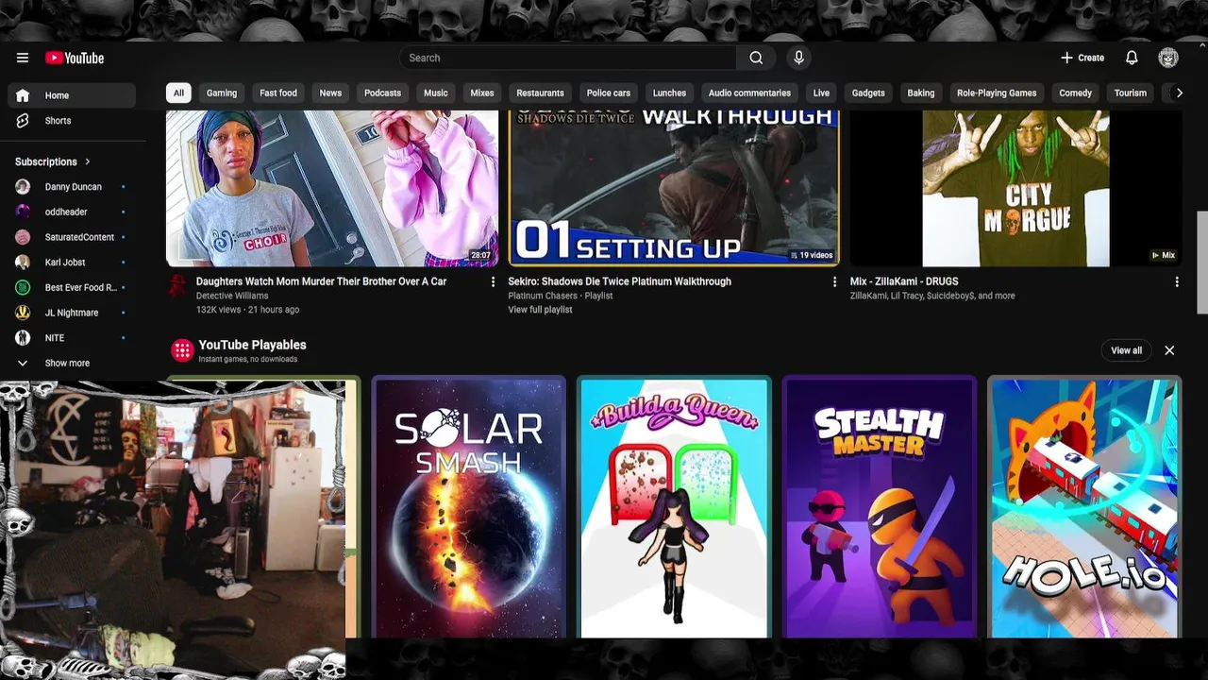Select the Fast food filter chip

[278, 93]
